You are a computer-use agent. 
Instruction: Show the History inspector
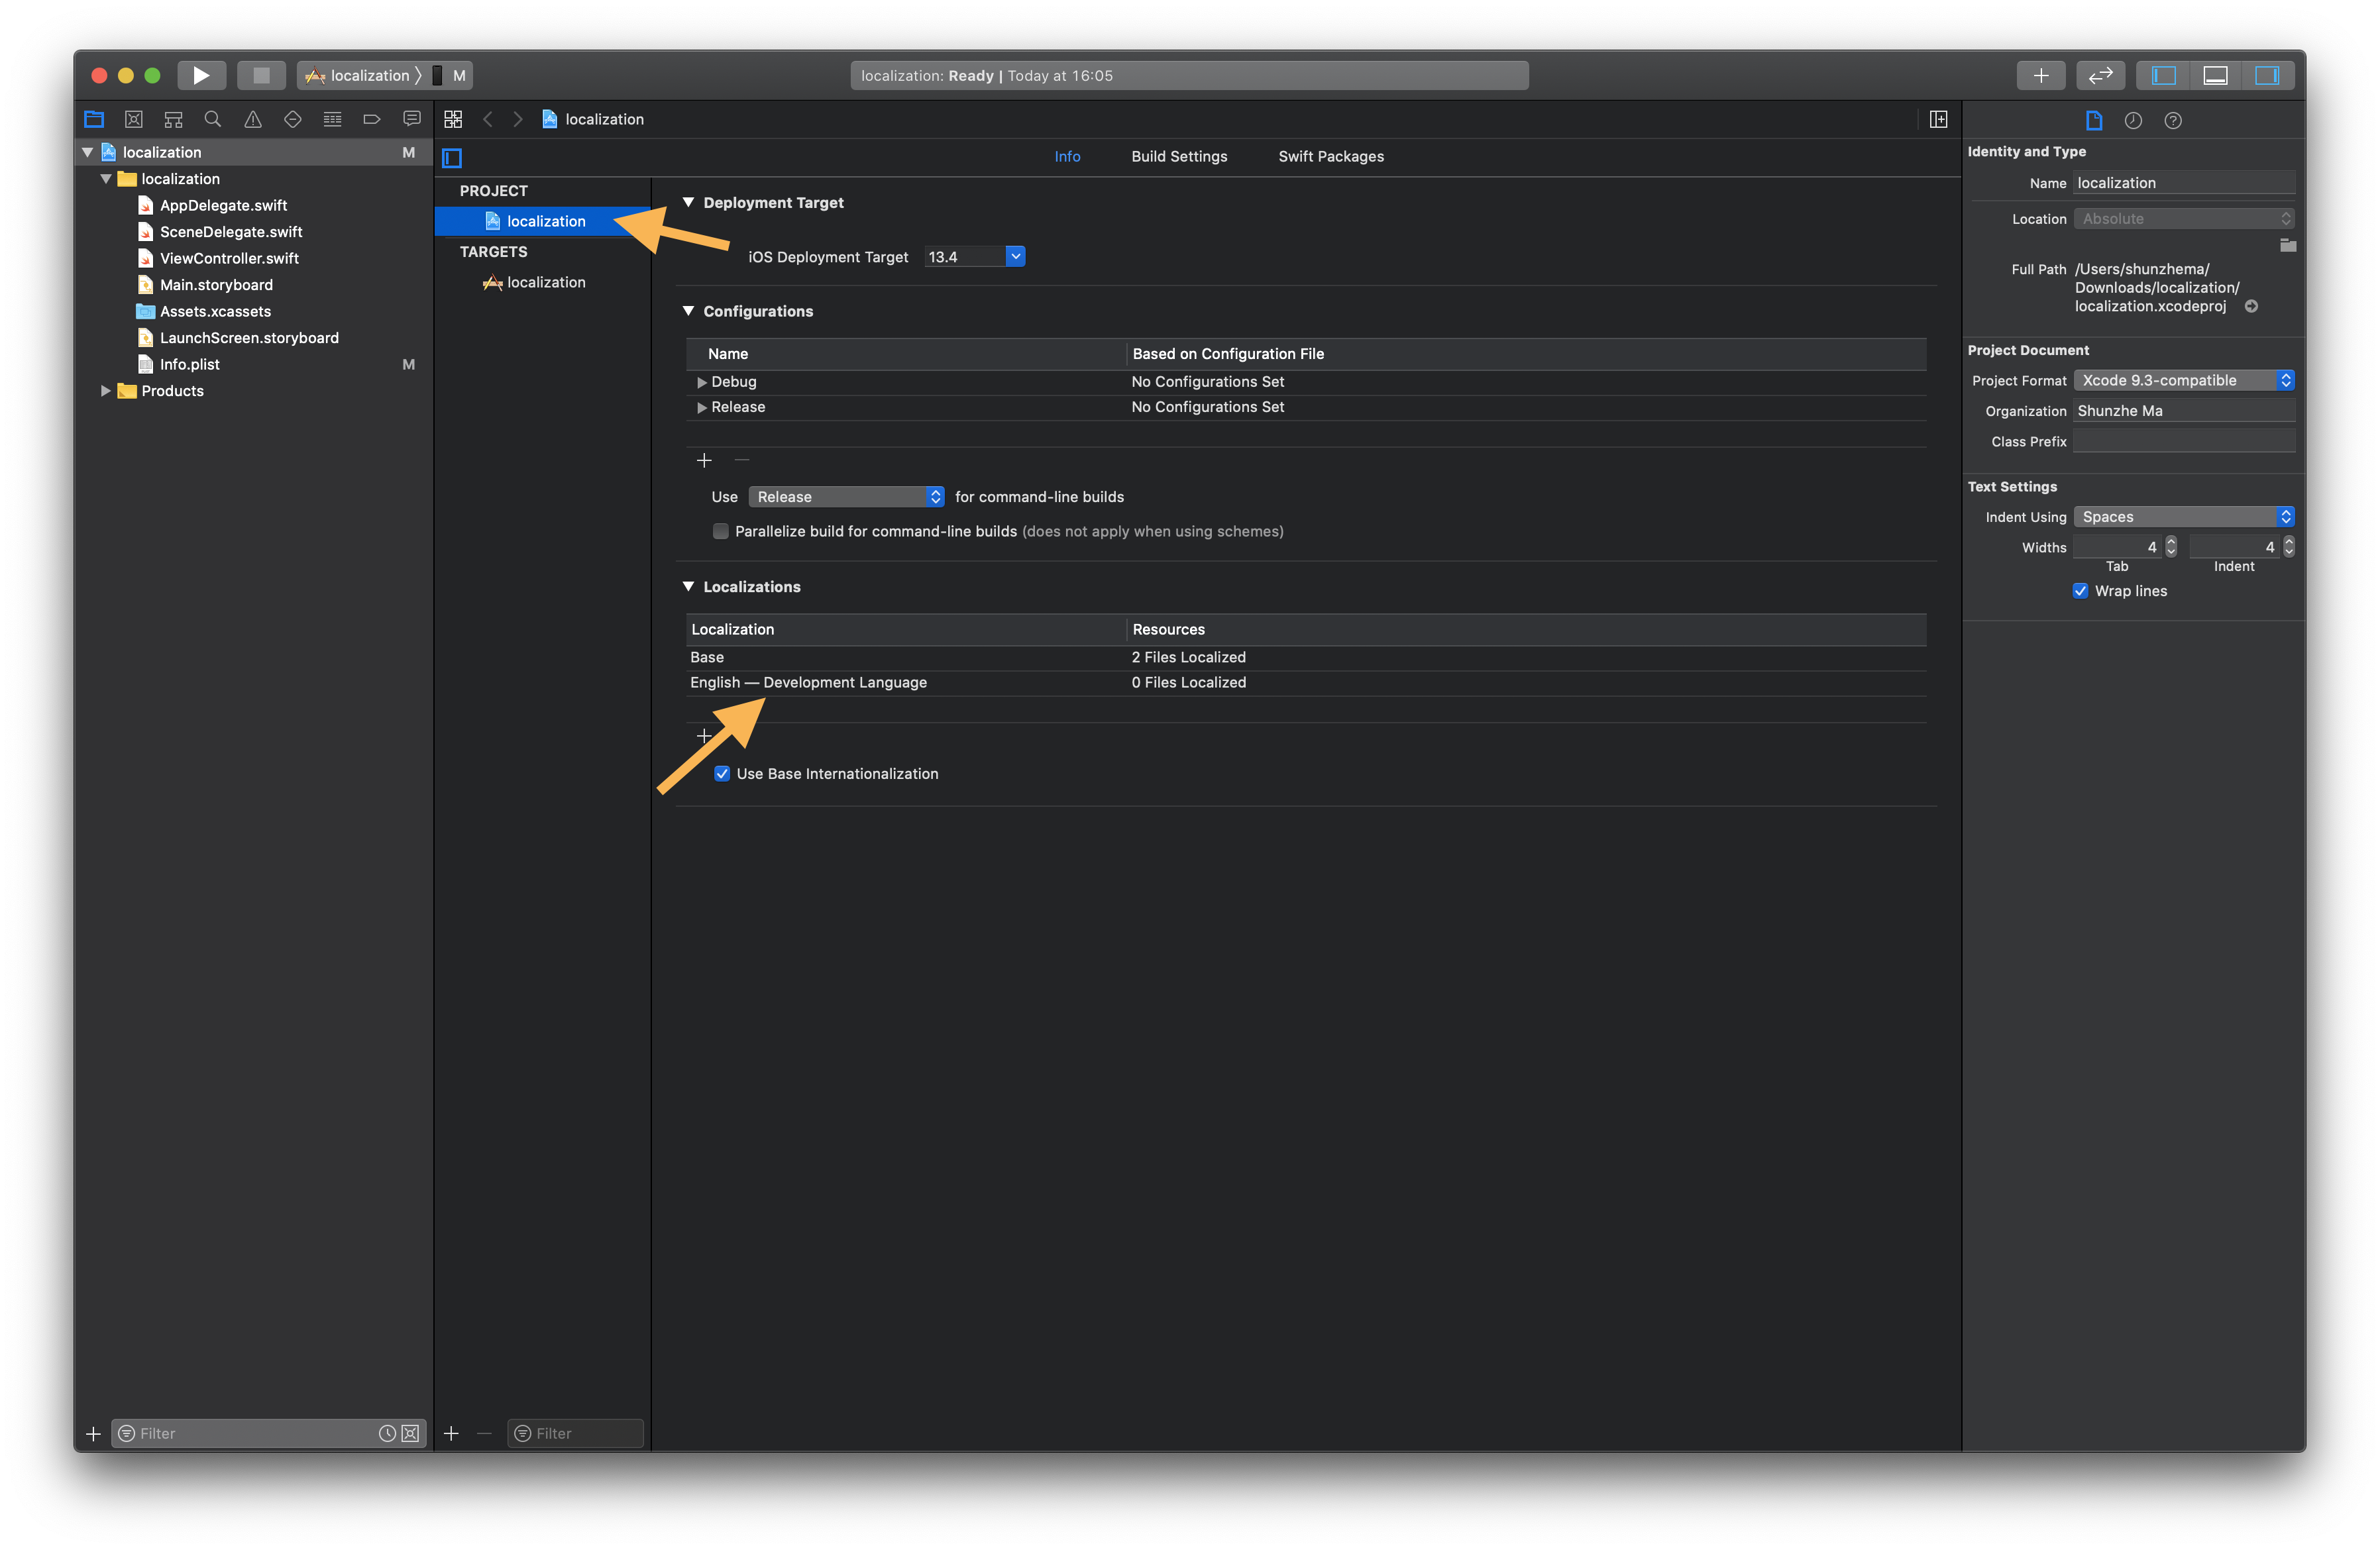click(2133, 121)
